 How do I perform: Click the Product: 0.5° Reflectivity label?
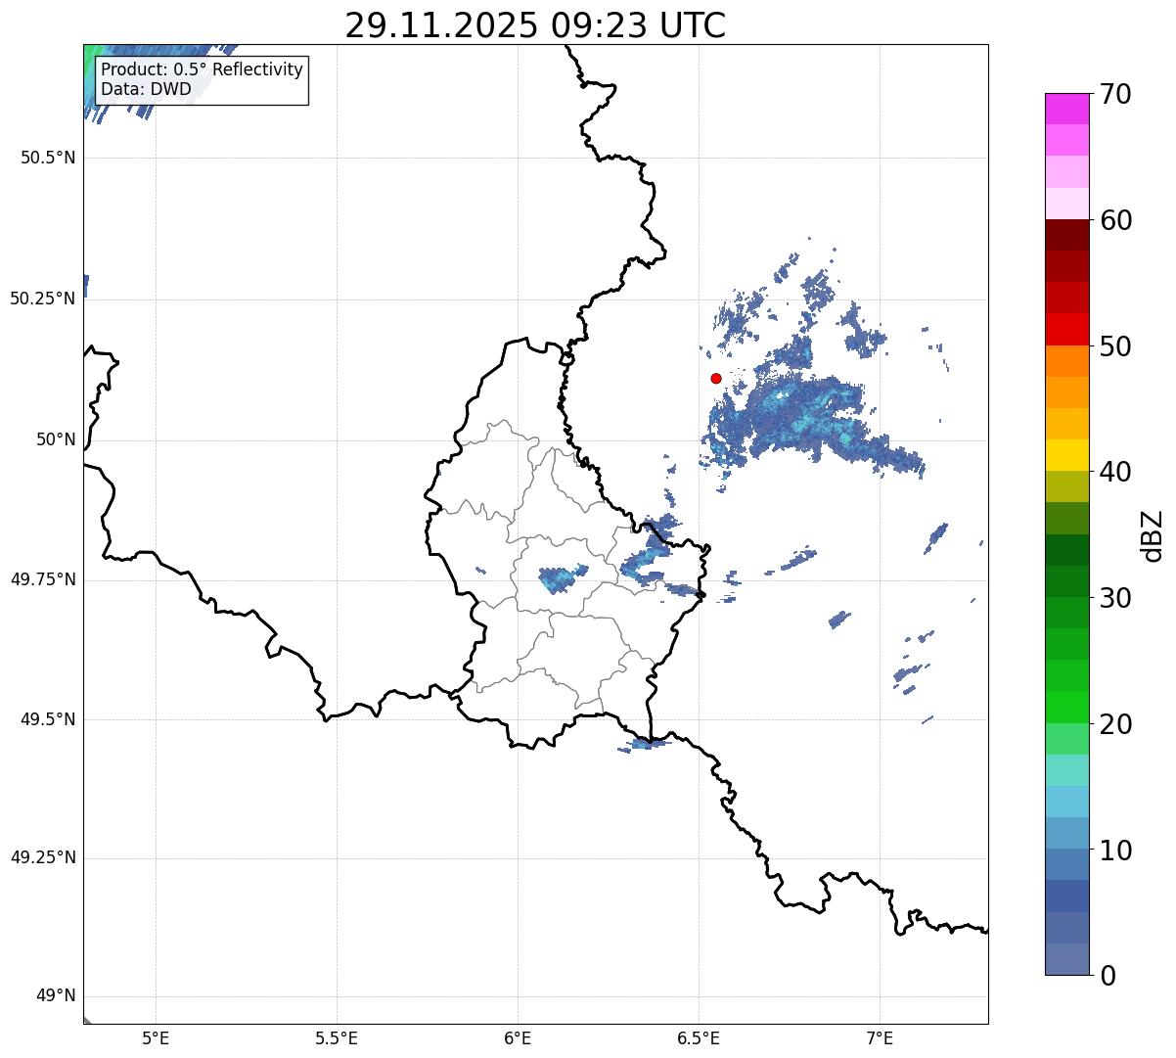point(202,70)
